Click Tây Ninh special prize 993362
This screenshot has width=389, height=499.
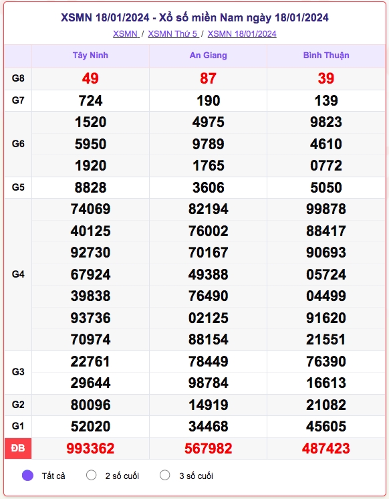[x=90, y=448]
